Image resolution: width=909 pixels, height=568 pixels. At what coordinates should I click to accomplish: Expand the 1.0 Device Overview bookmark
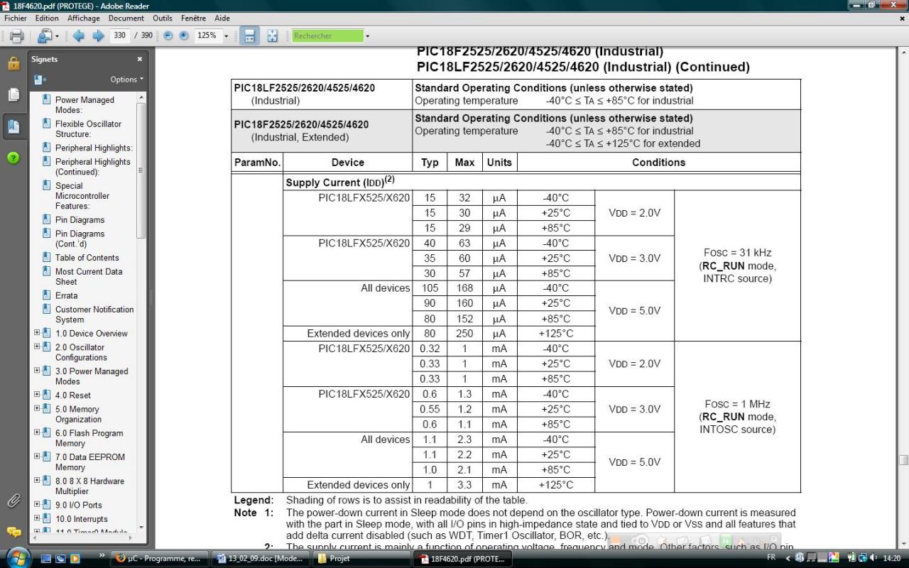[x=37, y=332]
